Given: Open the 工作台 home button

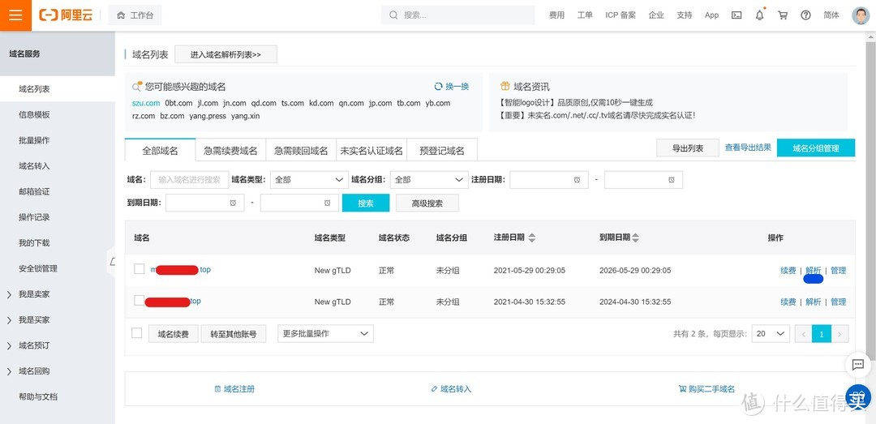Looking at the screenshot, I should pyautogui.click(x=135, y=15).
